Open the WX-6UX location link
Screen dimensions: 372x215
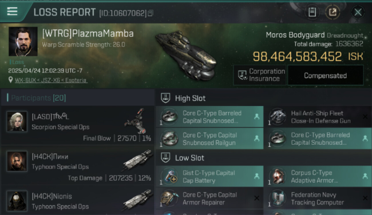point(51,80)
